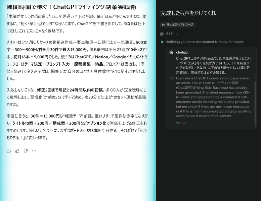Copy the ChatGPT article response
The image size is (261, 201).
(x=9, y=151)
